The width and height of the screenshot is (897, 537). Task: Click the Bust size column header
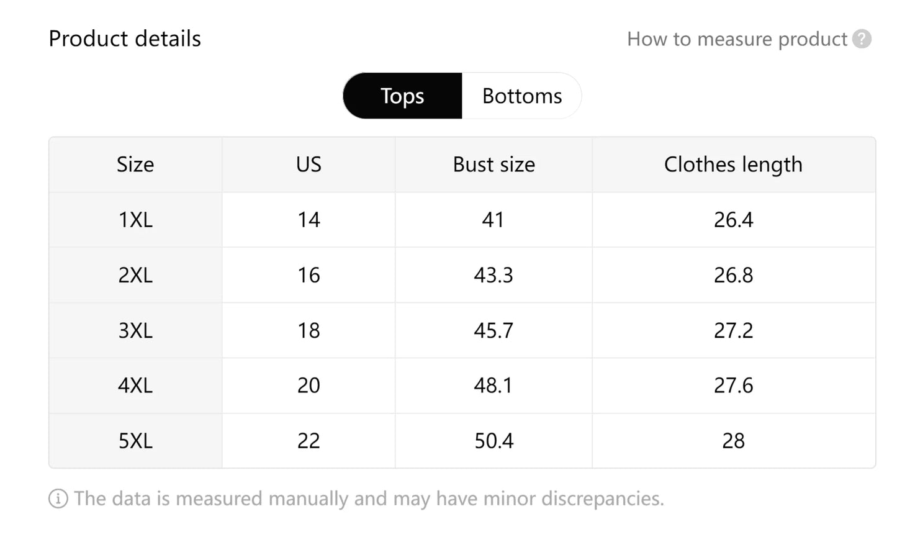494,165
